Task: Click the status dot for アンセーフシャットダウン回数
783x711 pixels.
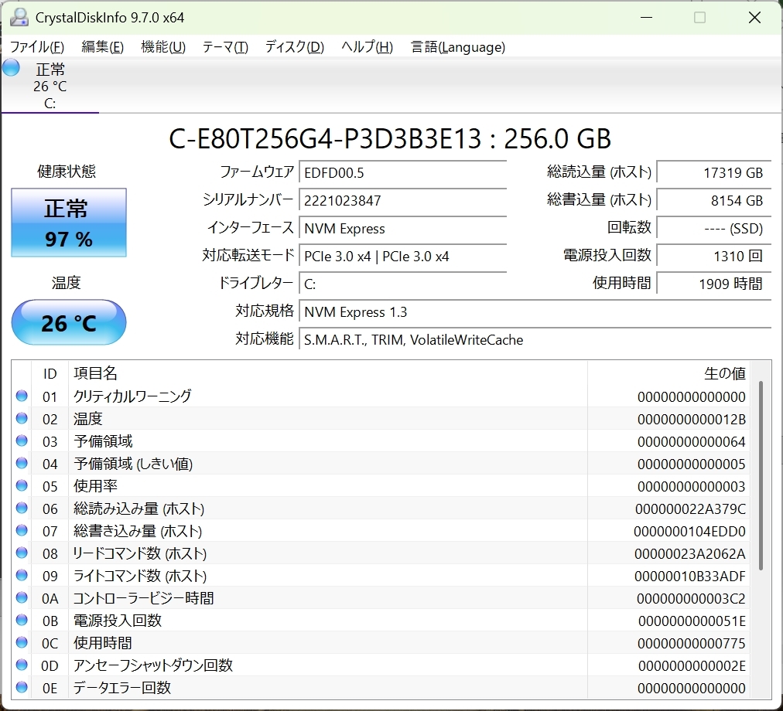Action: coord(21,665)
